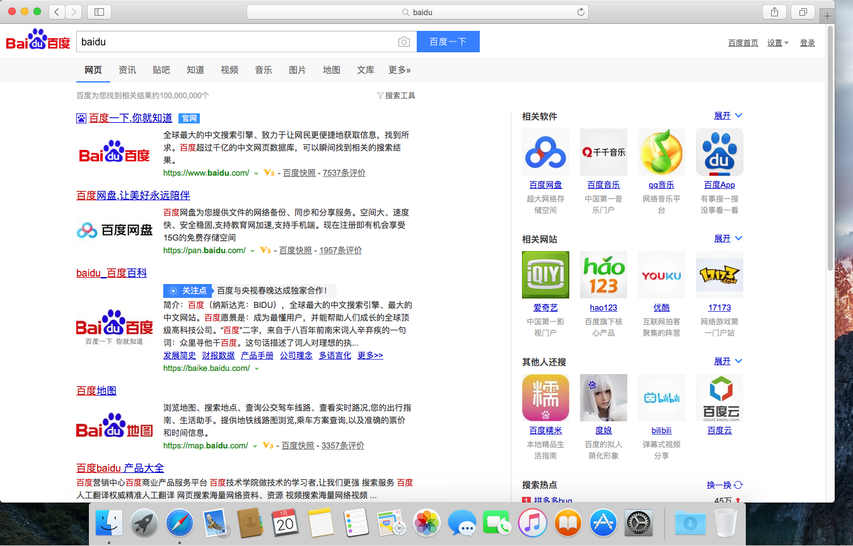Open the App Store dock icon

coord(603,523)
